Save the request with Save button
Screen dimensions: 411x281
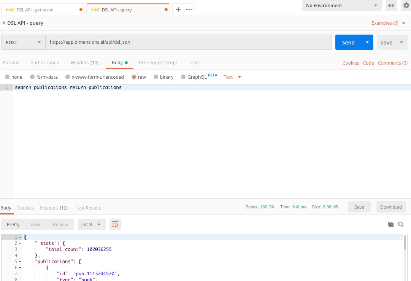click(x=386, y=42)
